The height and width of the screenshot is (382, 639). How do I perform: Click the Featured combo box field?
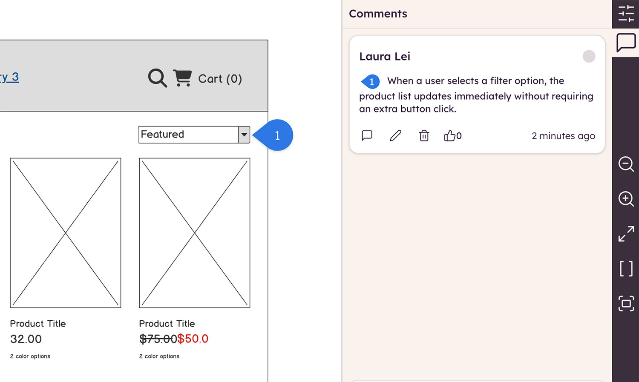point(188,135)
